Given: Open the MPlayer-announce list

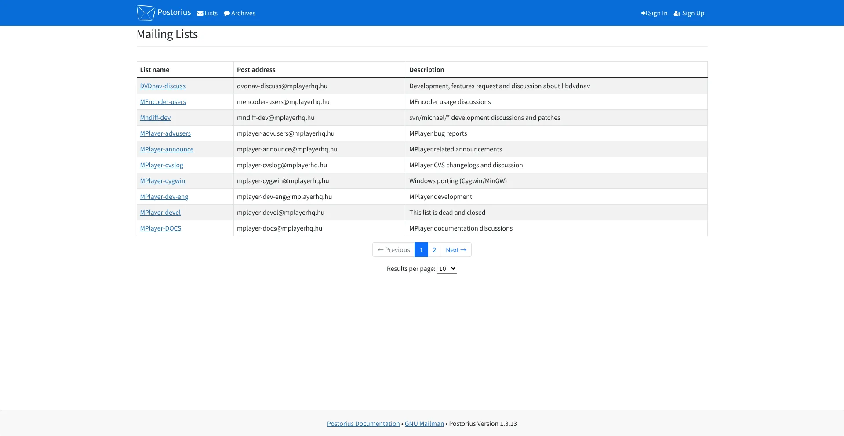Looking at the screenshot, I should tap(167, 149).
